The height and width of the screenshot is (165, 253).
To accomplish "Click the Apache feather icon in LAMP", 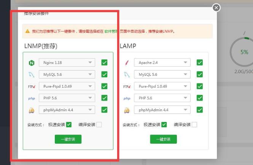I will pyautogui.click(x=127, y=63).
